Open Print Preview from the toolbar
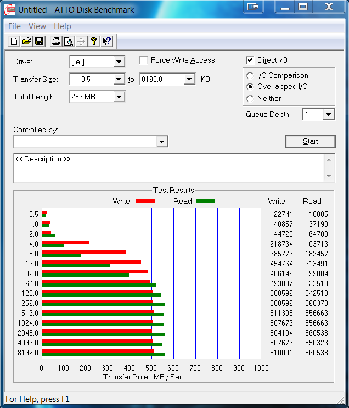The image size is (349, 408). tap(68, 41)
